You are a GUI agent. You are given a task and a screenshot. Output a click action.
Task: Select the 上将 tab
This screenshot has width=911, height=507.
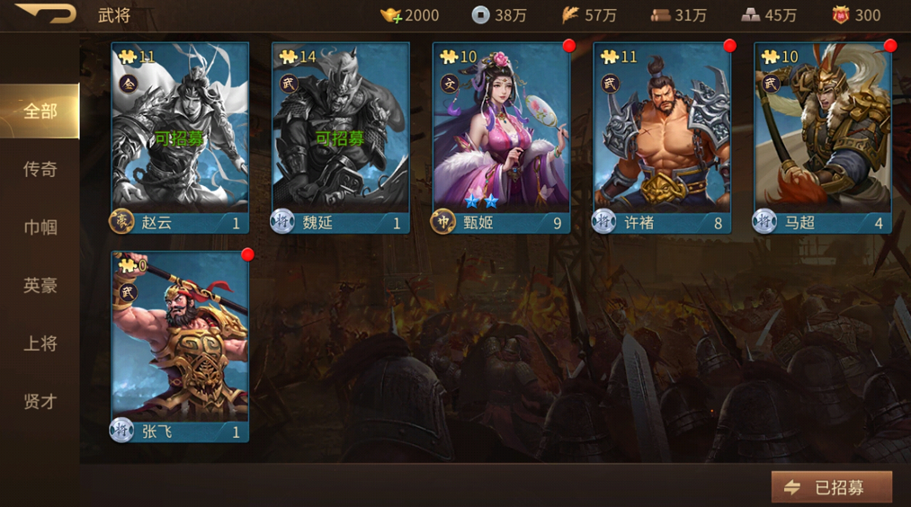(40, 343)
